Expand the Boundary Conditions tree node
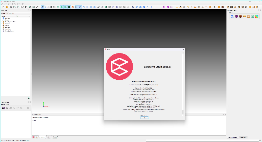The width and height of the screenshot is (262, 142). [2, 22]
